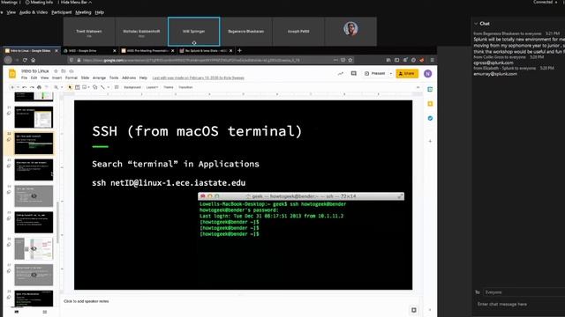Open the Audio & Video menu

tap(34, 12)
